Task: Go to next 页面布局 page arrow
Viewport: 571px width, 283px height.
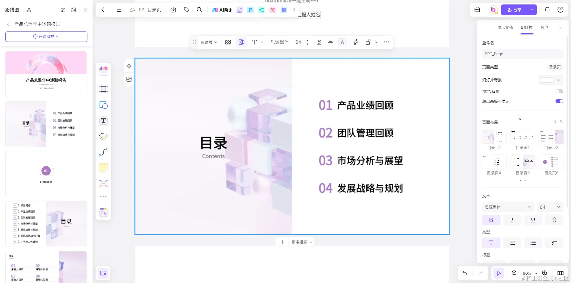Action: (x=561, y=122)
